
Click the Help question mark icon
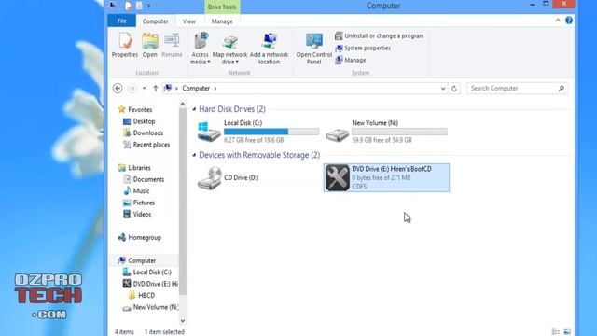(x=569, y=21)
